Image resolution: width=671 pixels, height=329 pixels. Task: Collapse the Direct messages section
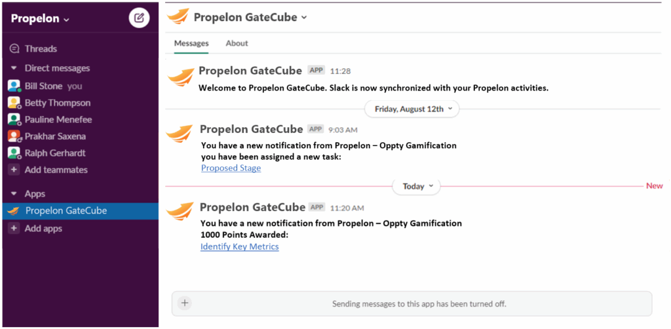[x=14, y=68]
